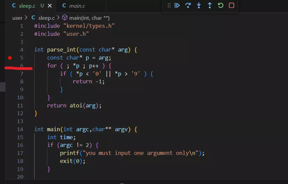Switch to the main.c tab

77,6
